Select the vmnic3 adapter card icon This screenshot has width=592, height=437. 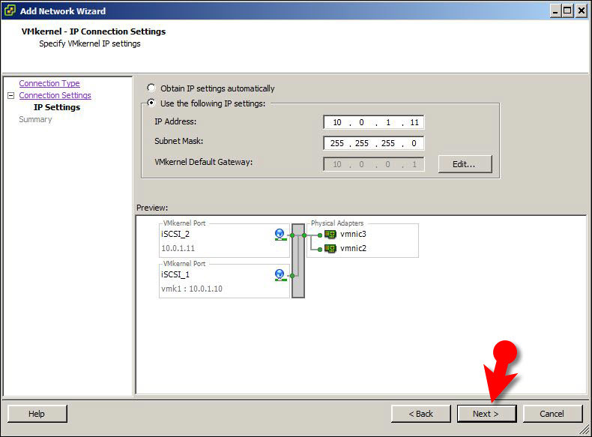point(330,235)
